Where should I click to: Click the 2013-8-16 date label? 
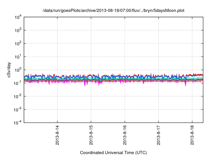click(125, 135)
